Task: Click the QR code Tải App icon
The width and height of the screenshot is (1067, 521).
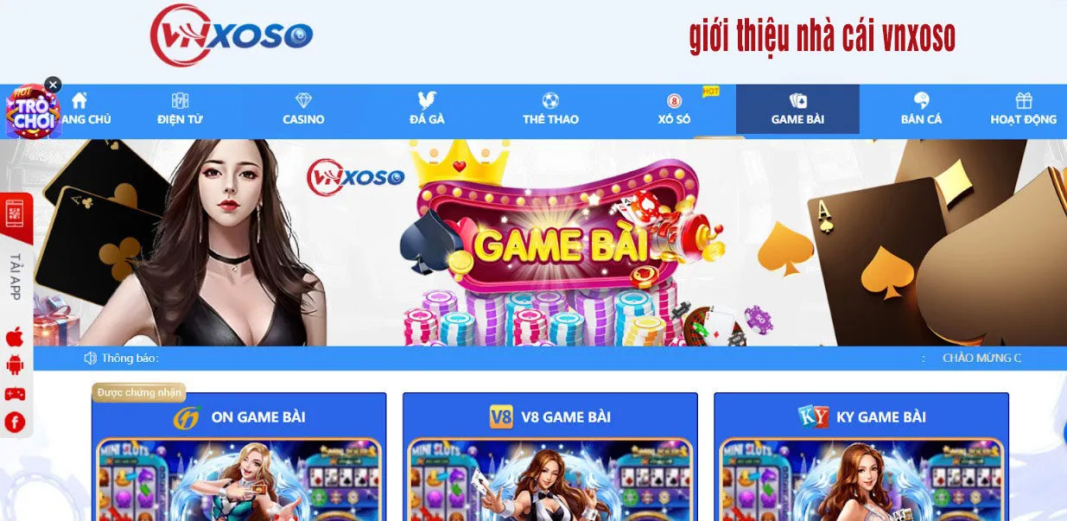Action: [x=16, y=213]
